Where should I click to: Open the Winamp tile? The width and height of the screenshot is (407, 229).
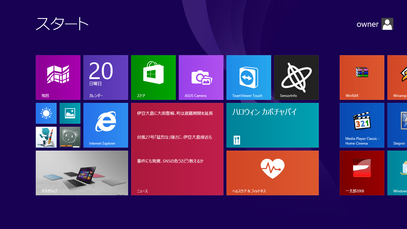(x=397, y=78)
